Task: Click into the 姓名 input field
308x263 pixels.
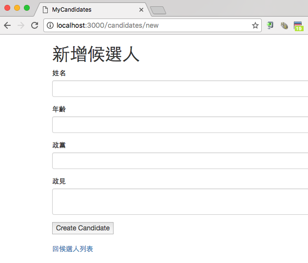Action: click(x=180, y=89)
